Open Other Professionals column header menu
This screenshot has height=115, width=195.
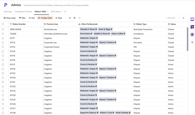click(105, 24)
